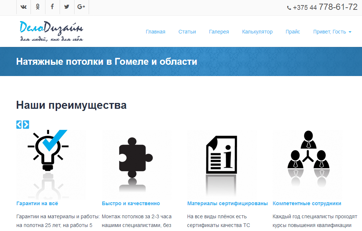Open the Twitter social icon
The width and height of the screenshot is (362, 231).
click(x=67, y=7)
